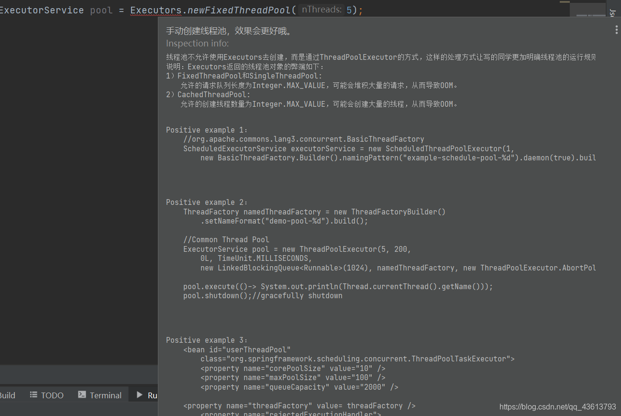Click the line starting '线程池不允许使用Executors去创建'
This screenshot has width=621, height=416.
381,57
